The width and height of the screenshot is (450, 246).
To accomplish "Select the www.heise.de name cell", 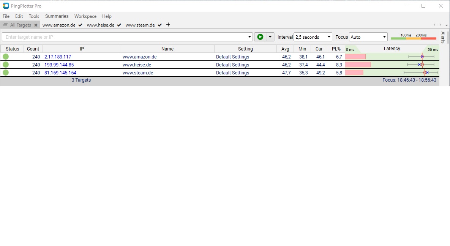I will 137,65.
